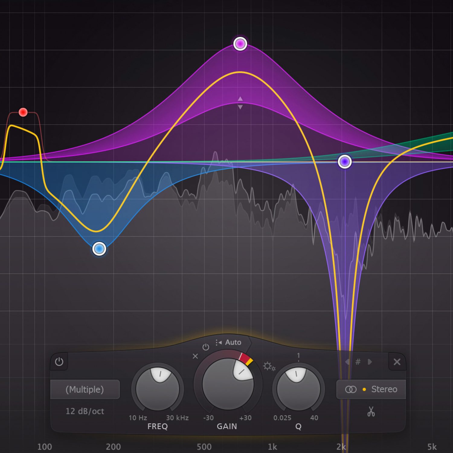Toggle dynamic EQ power above gain knob

[206, 347]
